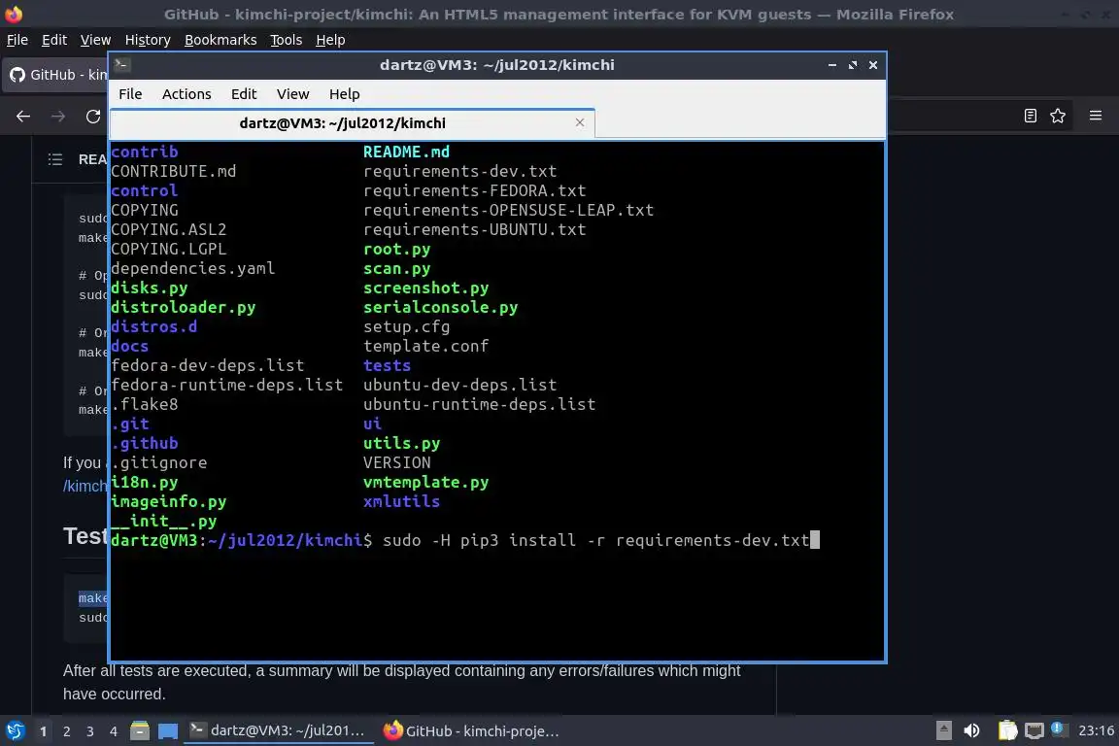
Task: Select the GitHub tab in Firefox
Action: click(x=55, y=74)
